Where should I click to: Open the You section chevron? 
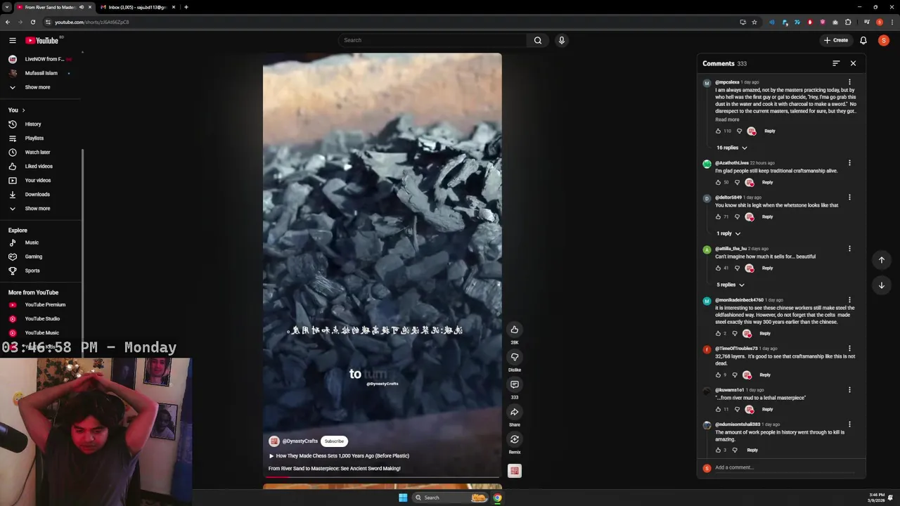click(x=23, y=110)
